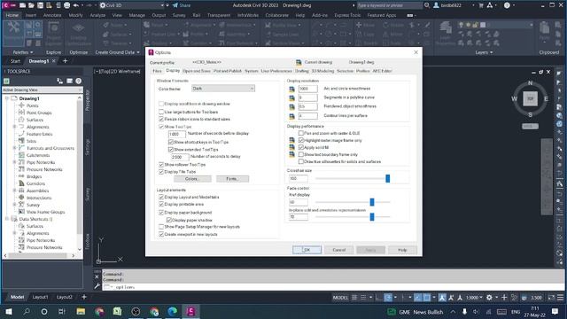Click the search icon beside keyword search box

427,5
